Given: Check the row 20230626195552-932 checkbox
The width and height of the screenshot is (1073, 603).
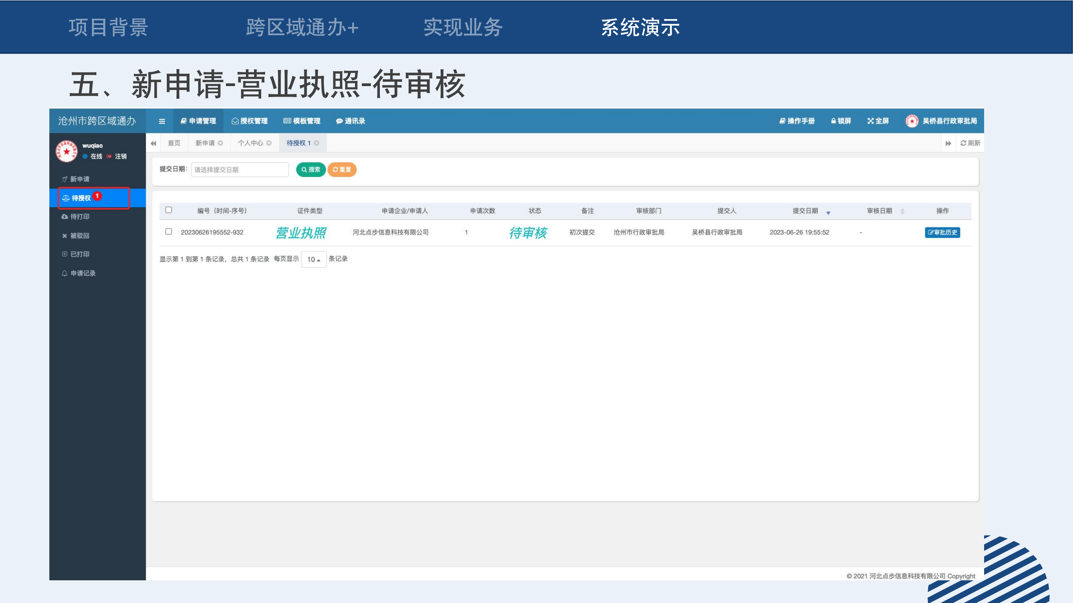Looking at the screenshot, I should [x=169, y=231].
